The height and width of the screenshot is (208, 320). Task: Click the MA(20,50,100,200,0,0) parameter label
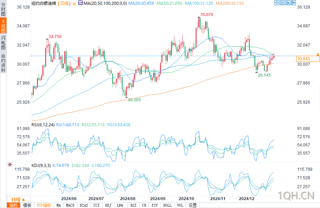click(105, 3)
